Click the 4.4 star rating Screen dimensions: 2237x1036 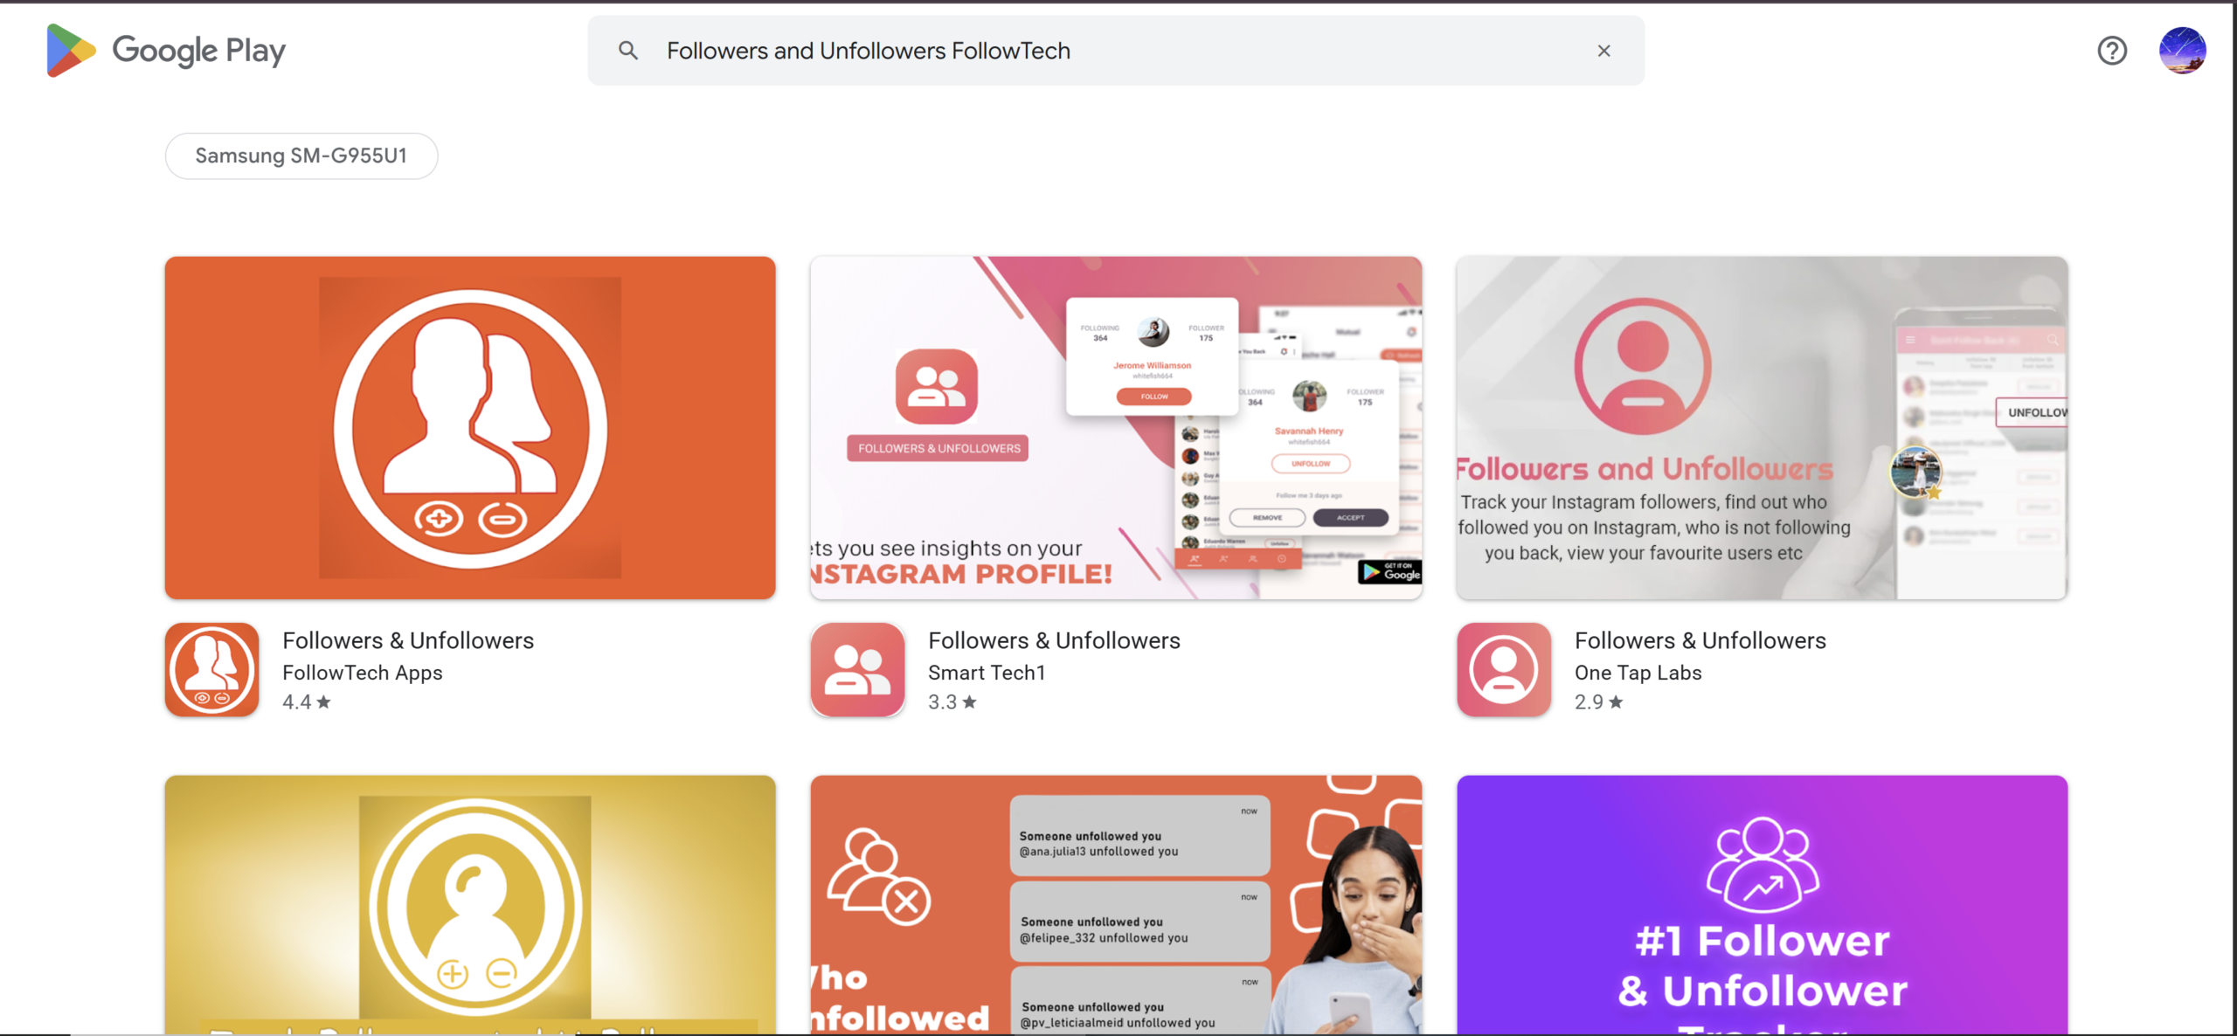(307, 701)
